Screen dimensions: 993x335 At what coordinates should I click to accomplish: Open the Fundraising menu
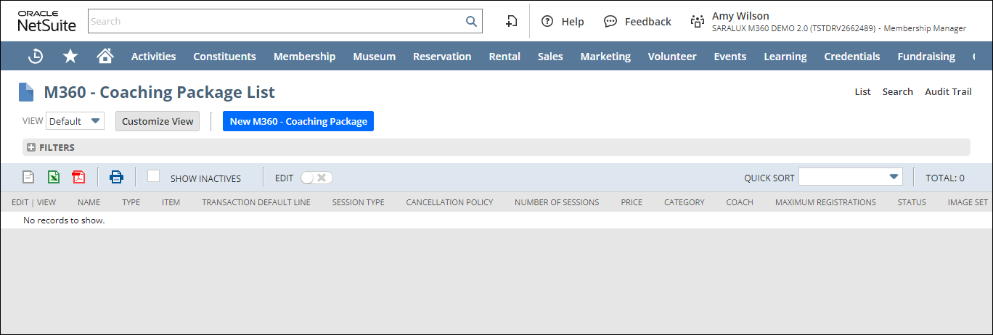pos(926,57)
